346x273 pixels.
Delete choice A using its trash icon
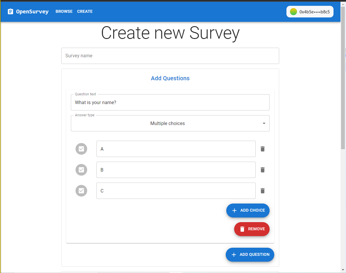263,149
